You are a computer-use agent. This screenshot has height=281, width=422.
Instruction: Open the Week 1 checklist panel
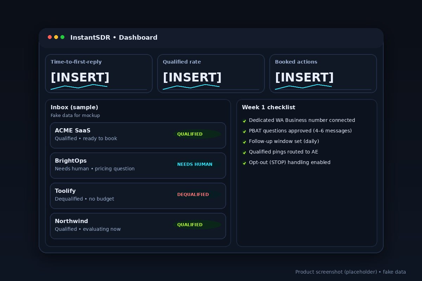pyautogui.click(x=269, y=107)
